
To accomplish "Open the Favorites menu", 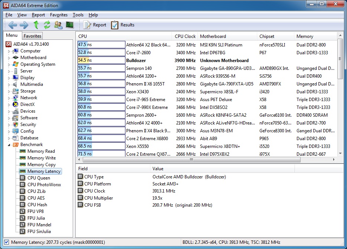I will click(59, 15).
